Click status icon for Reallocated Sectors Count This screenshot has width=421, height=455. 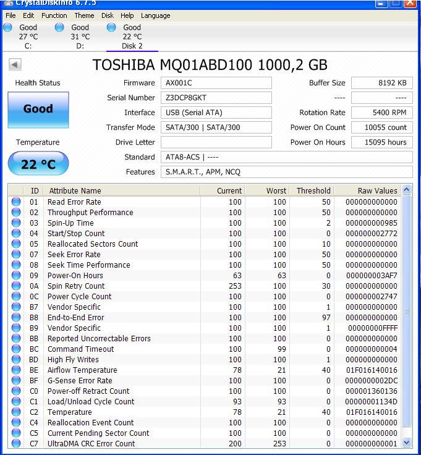click(x=16, y=244)
